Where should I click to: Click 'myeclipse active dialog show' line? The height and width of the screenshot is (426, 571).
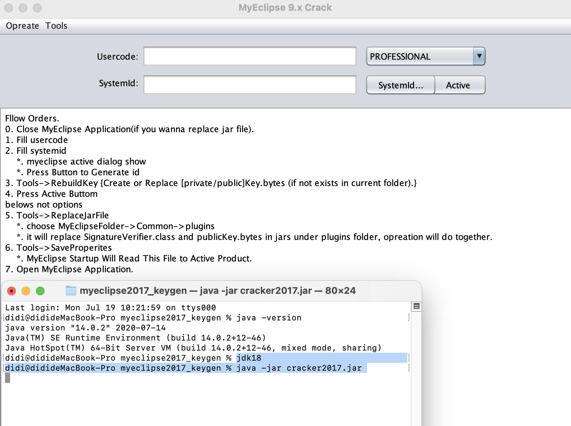(x=81, y=161)
